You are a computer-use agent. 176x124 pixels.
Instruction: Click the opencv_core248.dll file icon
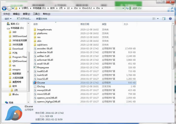pos(35,98)
